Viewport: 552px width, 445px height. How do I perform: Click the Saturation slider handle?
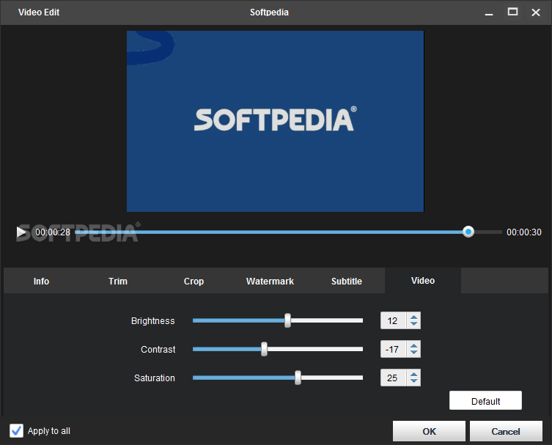(x=298, y=378)
